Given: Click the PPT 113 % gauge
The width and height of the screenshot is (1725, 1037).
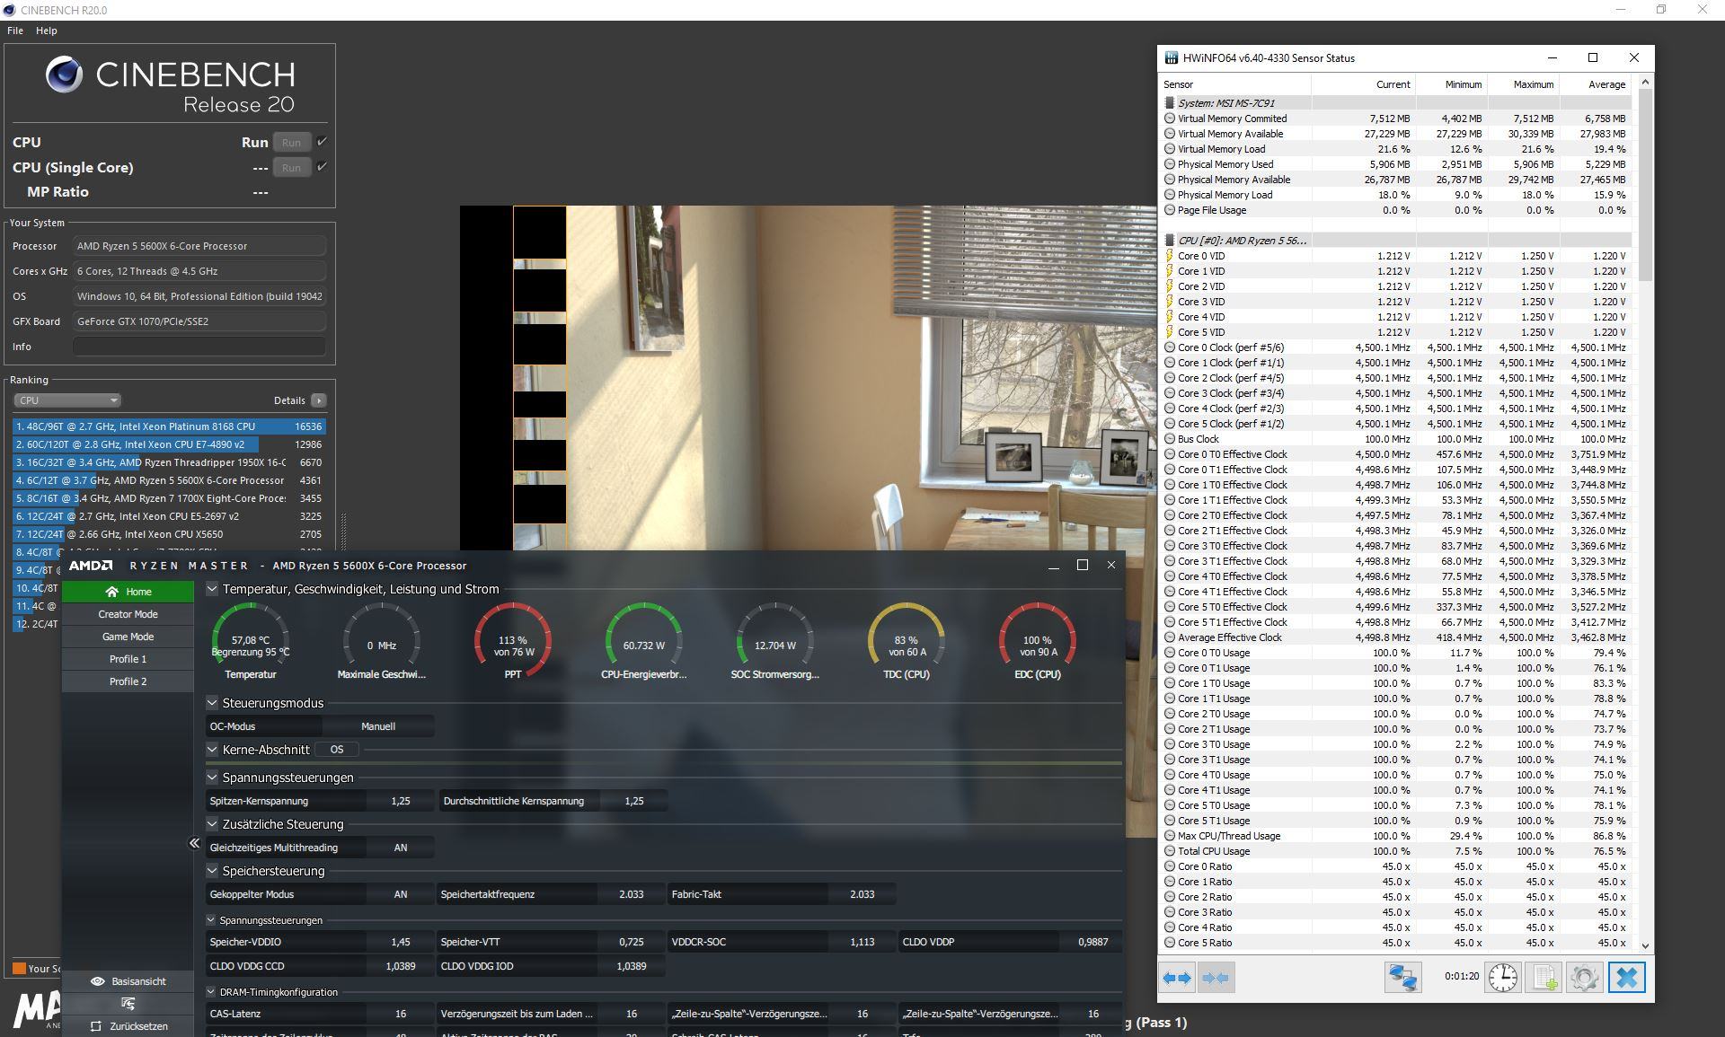Looking at the screenshot, I should pyautogui.click(x=513, y=641).
